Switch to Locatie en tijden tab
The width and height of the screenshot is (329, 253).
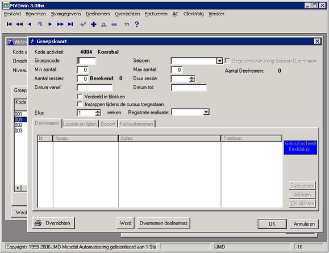(80, 124)
